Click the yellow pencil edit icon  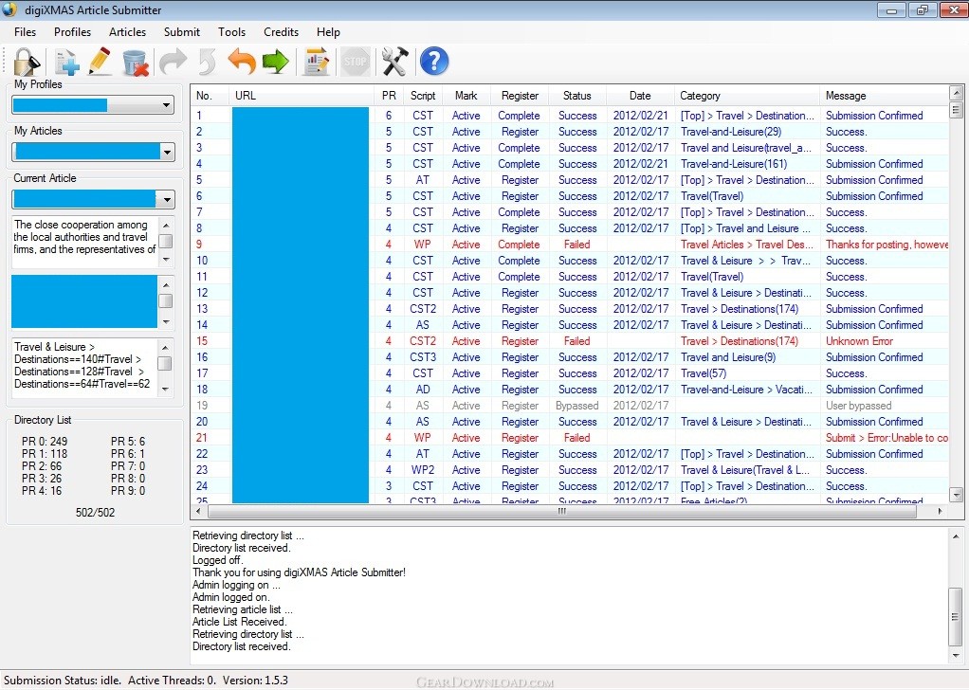click(101, 62)
